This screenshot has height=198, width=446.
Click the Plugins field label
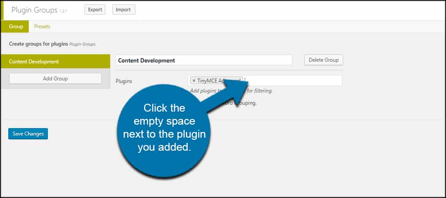point(124,81)
